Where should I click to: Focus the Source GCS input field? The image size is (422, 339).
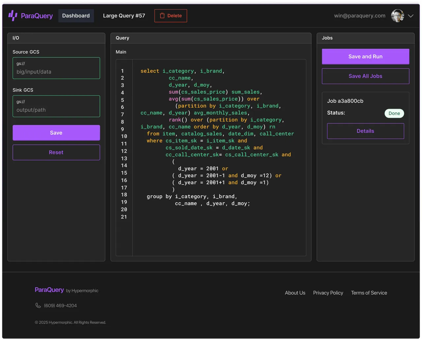[56, 68]
